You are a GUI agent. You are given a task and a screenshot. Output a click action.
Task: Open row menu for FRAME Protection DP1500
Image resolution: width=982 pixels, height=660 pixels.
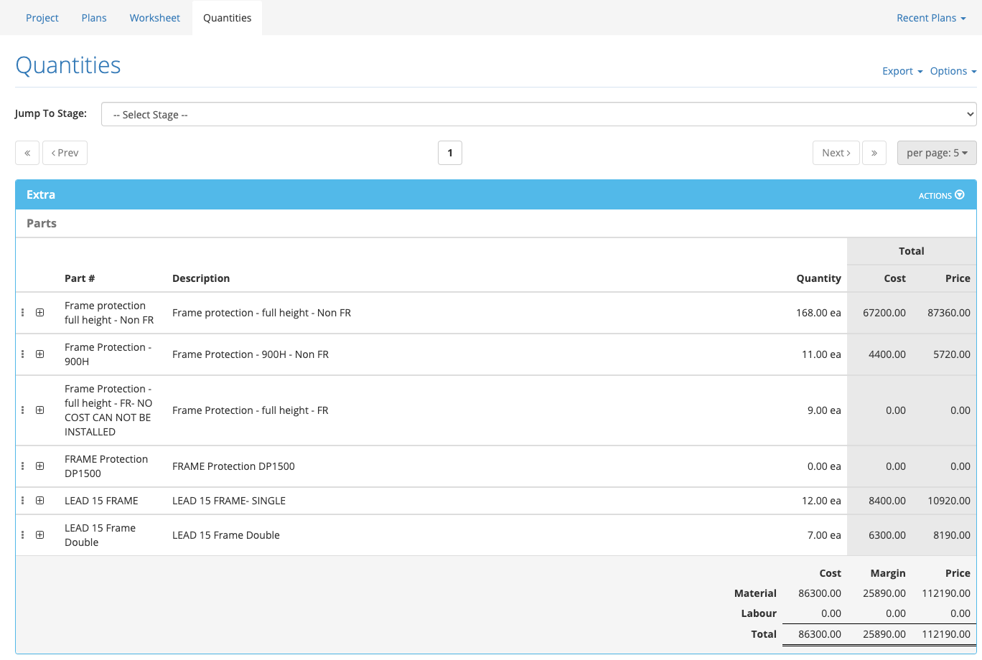coord(22,466)
